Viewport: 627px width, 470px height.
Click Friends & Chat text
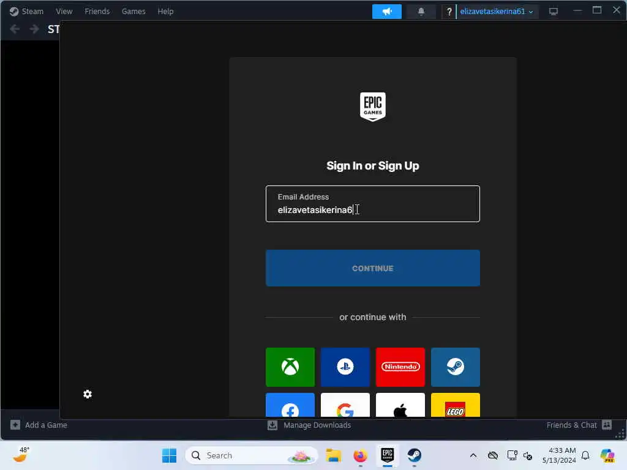click(571, 425)
